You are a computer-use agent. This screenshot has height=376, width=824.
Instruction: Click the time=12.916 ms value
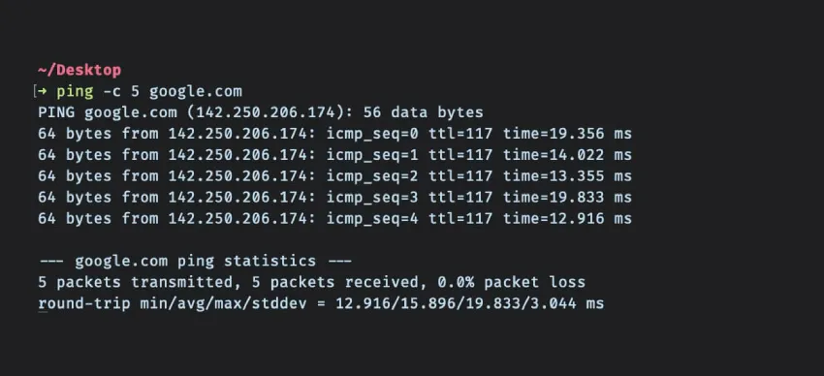coord(567,218)
